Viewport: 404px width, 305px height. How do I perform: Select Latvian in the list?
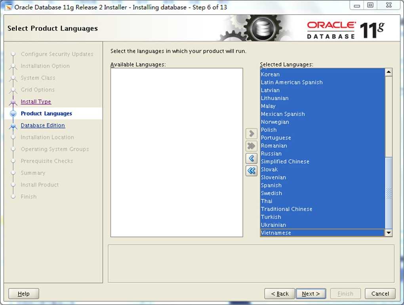[322, 90]
